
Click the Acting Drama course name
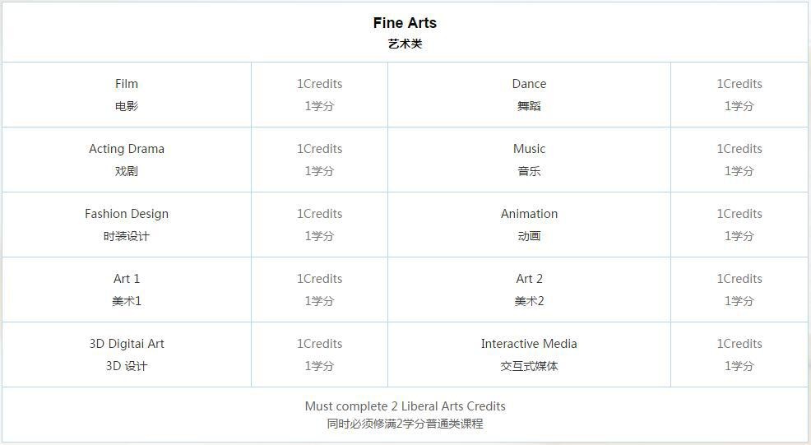click(127, 149)
